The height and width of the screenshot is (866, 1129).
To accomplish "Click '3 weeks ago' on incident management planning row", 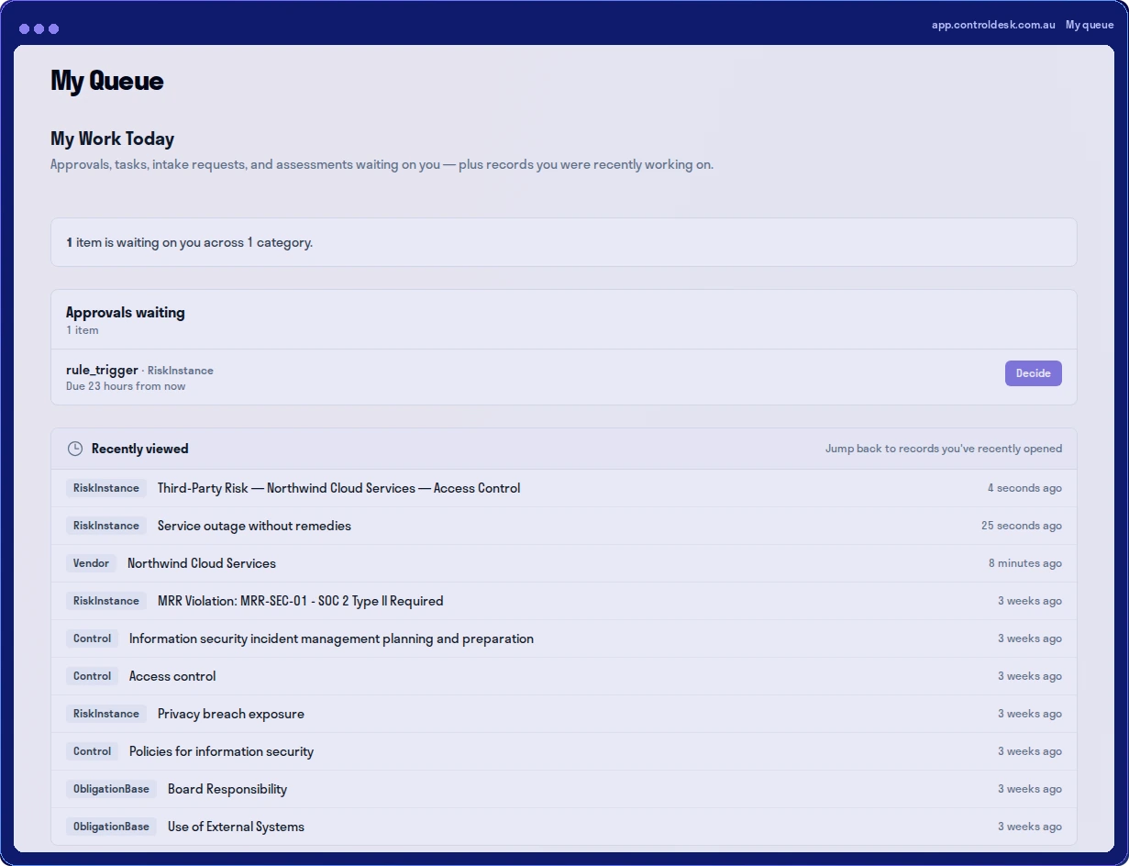I will click(x=1030, y=638).
